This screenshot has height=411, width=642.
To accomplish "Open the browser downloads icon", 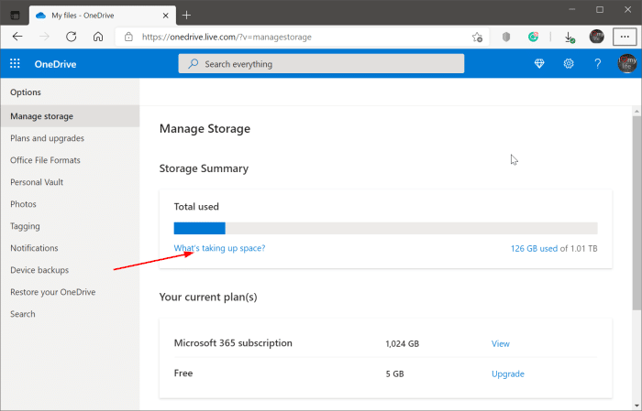I will (570, 38).
